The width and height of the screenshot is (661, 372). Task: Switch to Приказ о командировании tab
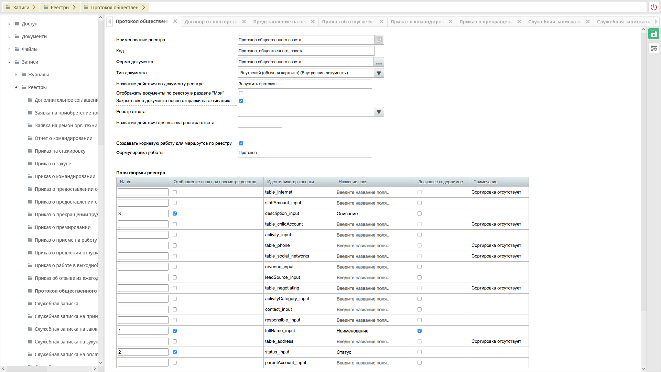[x=417, y=22]
